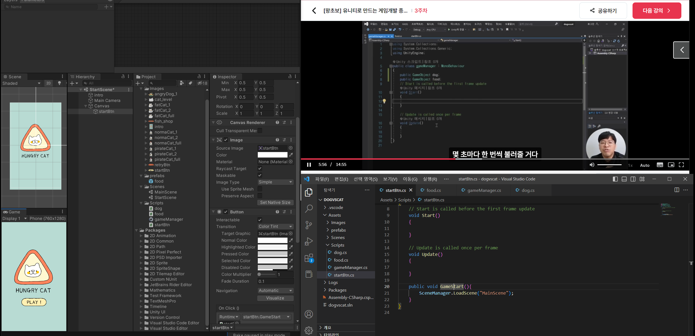Enable Use Sprite Mesh checkbox
The height and width of the screenshot is (336, 695).
tap(260, 189)
